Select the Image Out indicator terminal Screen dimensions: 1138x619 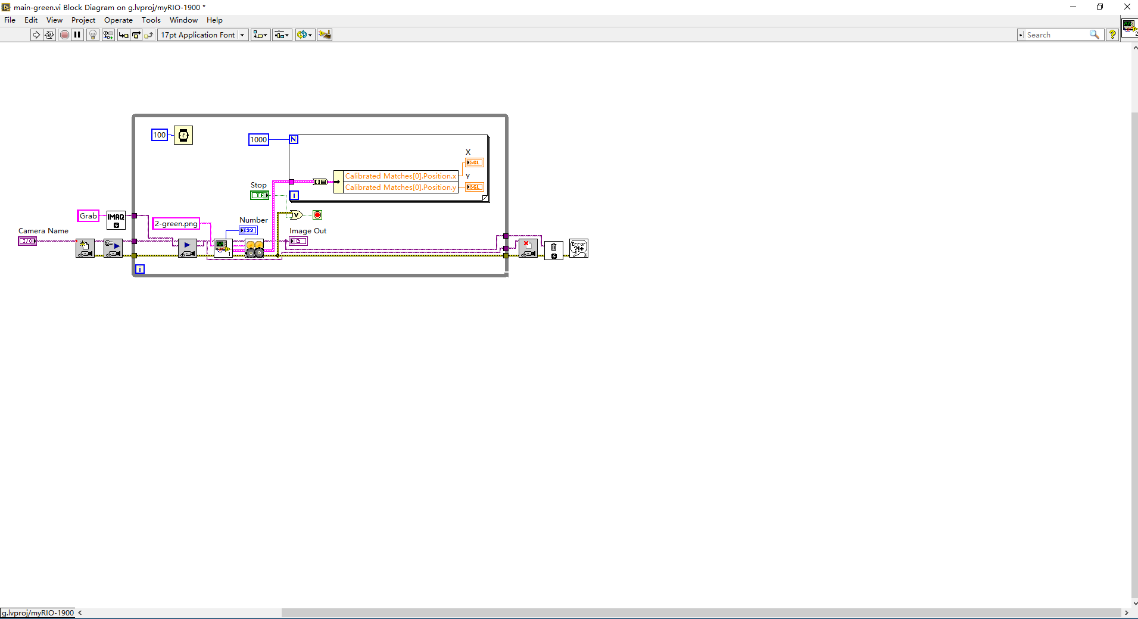[298, 241]
